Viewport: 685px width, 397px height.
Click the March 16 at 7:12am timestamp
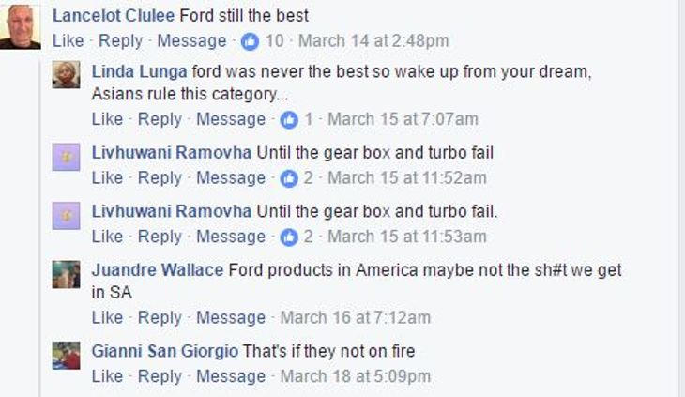356,318
